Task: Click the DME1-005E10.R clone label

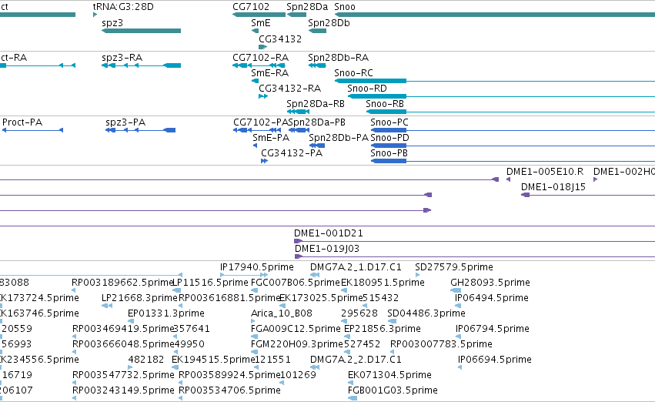Action: [x=545, y=172]
